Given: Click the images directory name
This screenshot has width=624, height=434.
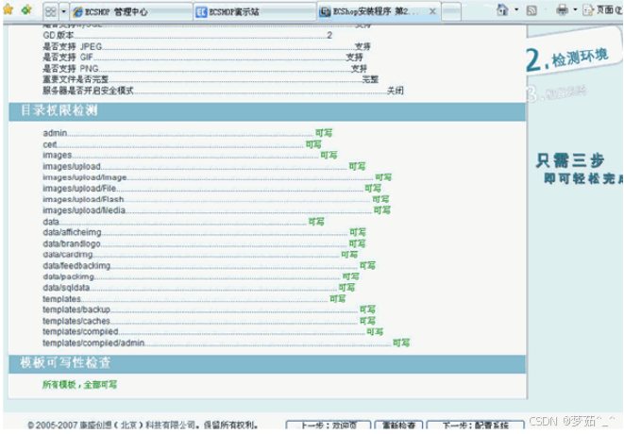Looking at the screenshot, I should [58, 155].
